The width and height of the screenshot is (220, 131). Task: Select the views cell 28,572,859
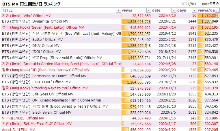coord(141,16)
